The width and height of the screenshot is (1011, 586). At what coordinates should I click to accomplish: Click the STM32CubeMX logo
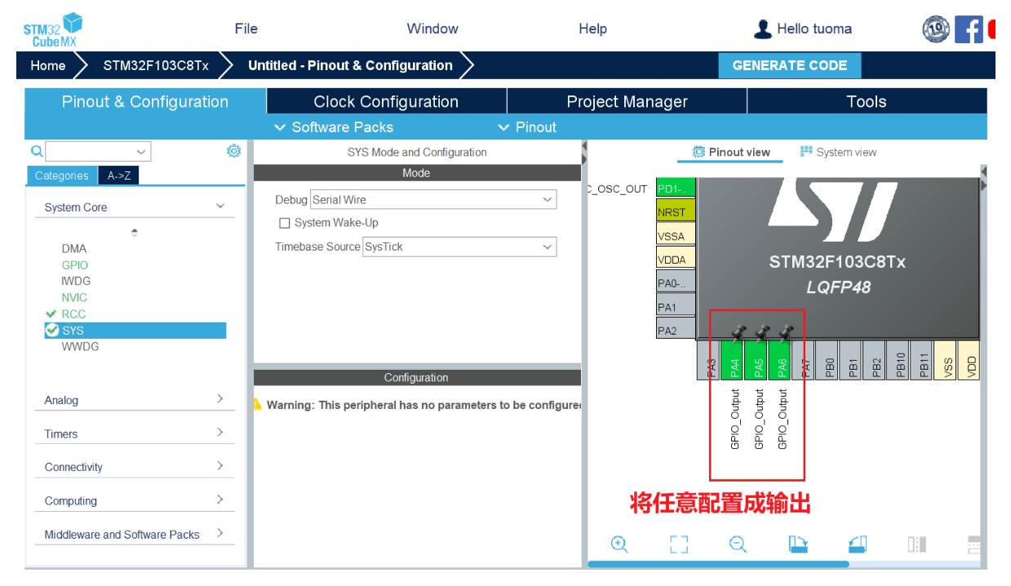[x=53, y=29]
